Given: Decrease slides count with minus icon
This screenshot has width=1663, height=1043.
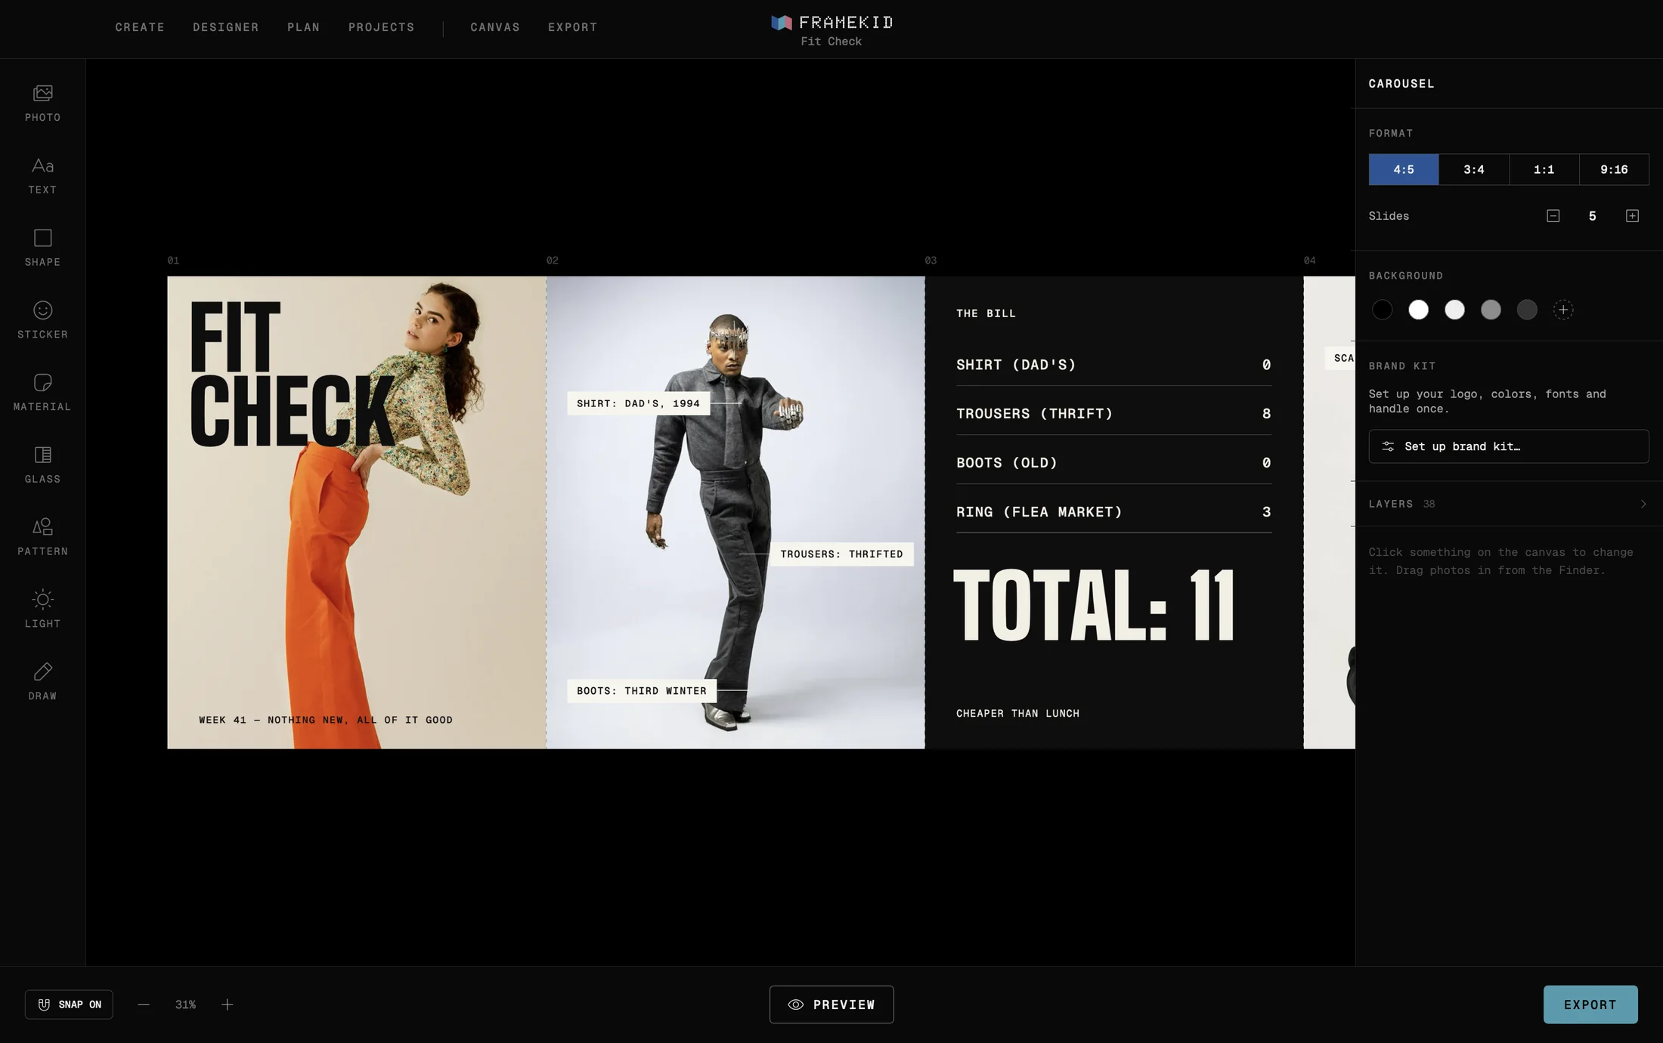Looking at the screenshot, I should coord(1553,216).
